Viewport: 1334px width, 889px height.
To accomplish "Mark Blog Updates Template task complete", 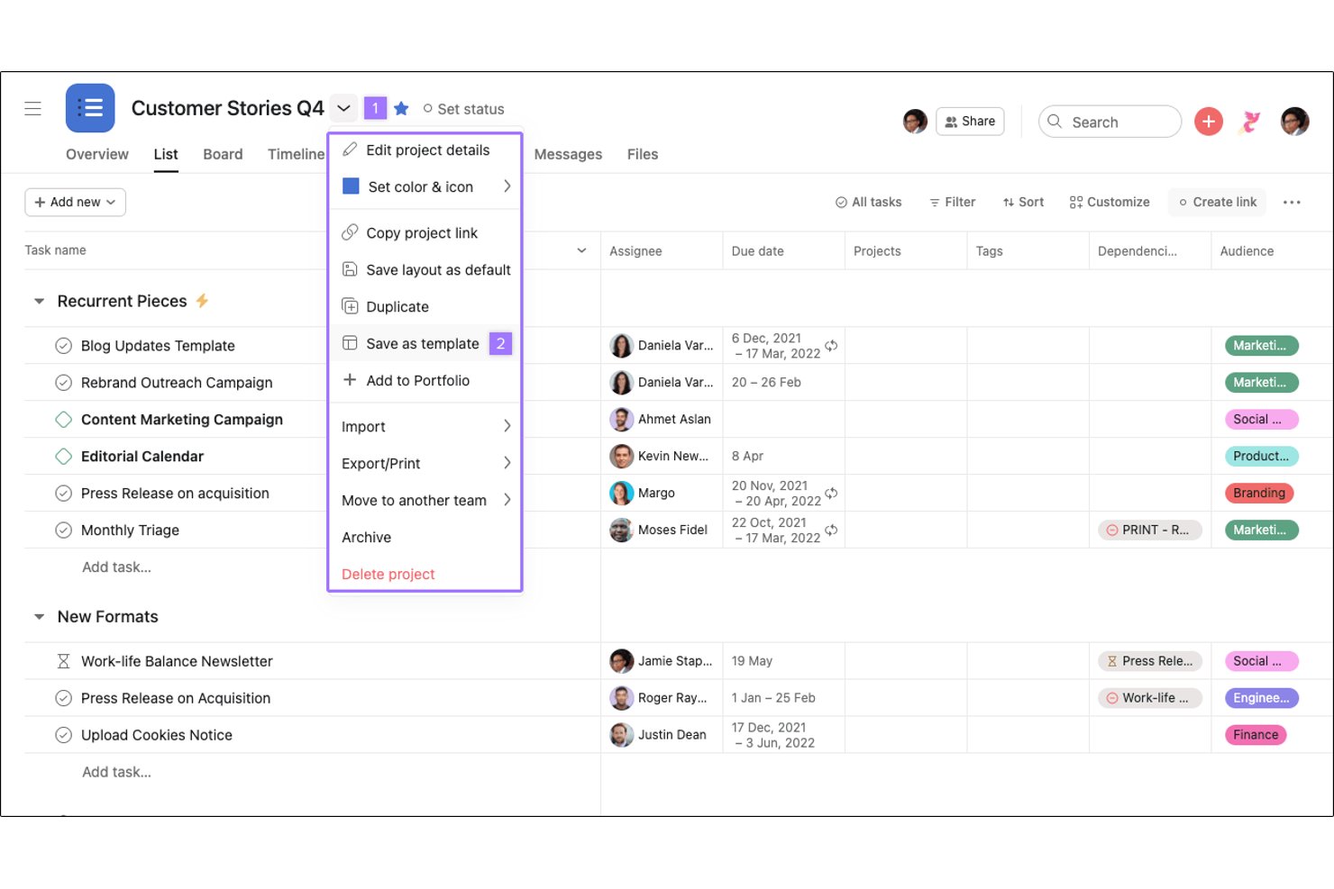I will click(63, 346).
